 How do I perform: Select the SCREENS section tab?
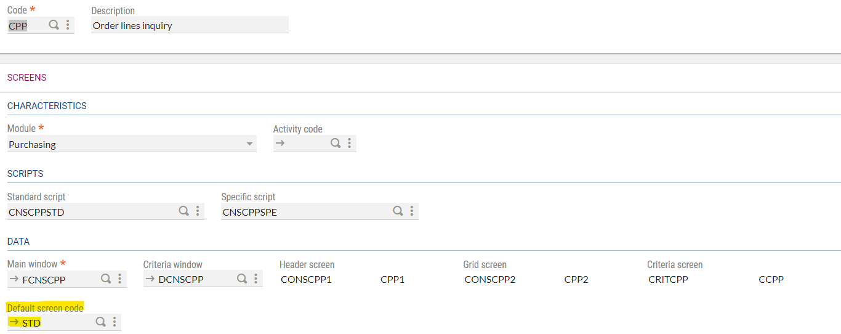pos(26,78)
